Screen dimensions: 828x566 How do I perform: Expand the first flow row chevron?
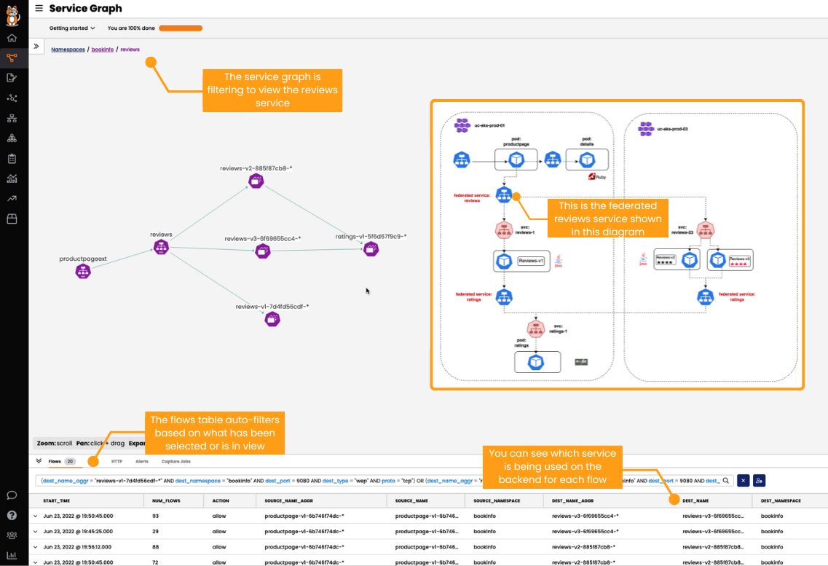(x=34, y=516)
